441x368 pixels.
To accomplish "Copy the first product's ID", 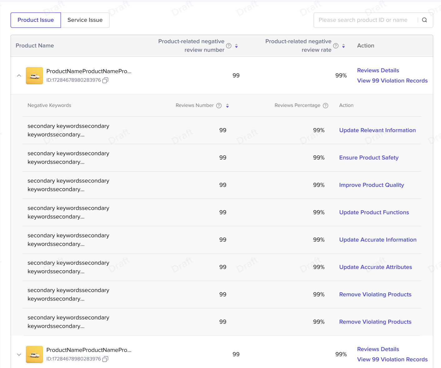I will (x=106, y=80).
